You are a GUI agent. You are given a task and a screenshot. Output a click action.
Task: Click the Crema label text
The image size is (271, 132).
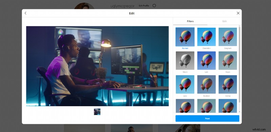228,96
